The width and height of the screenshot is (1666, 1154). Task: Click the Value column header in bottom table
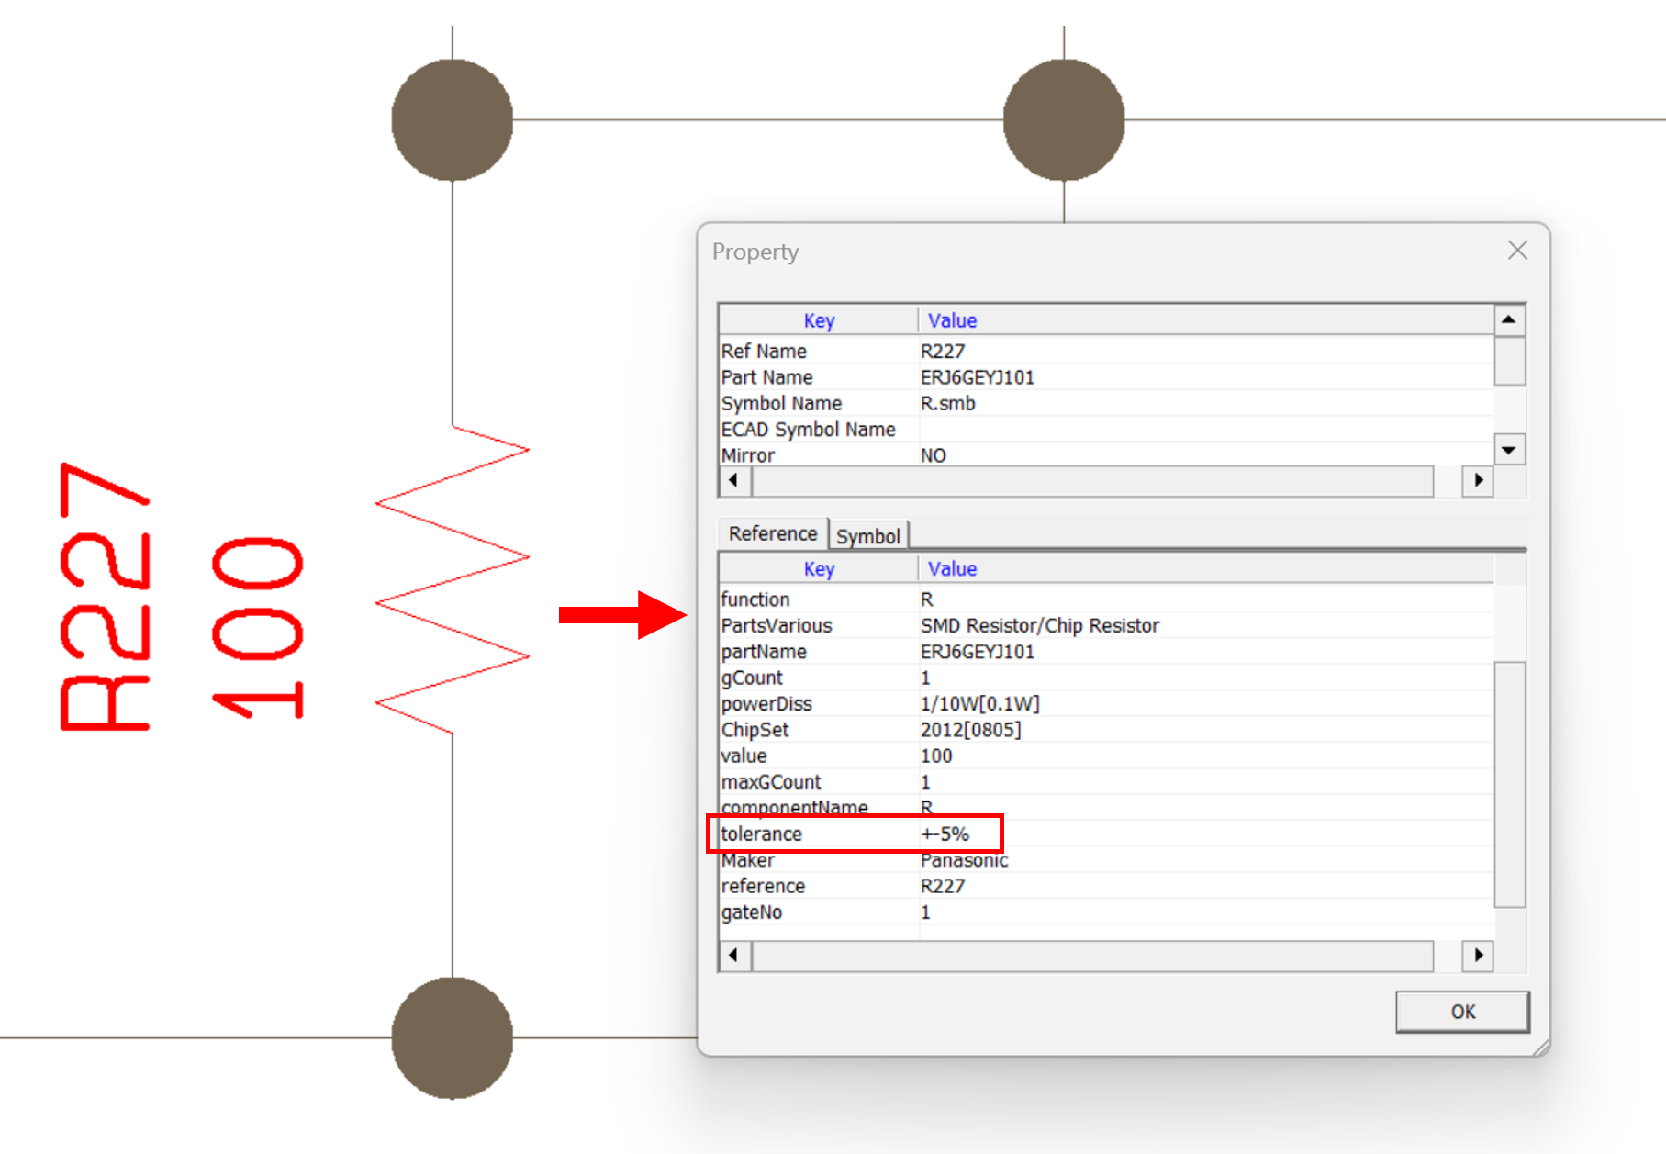952,569
